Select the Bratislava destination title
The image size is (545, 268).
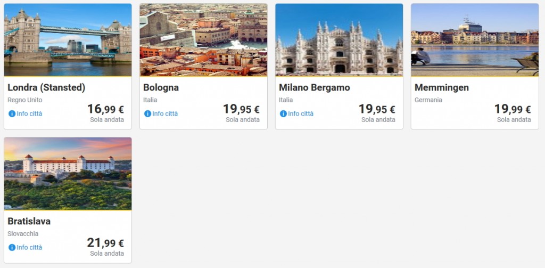pyautogui.click(x=29, y=221)
